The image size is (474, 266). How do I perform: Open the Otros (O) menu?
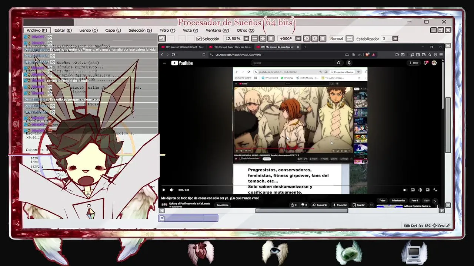[x=246, y=30]
